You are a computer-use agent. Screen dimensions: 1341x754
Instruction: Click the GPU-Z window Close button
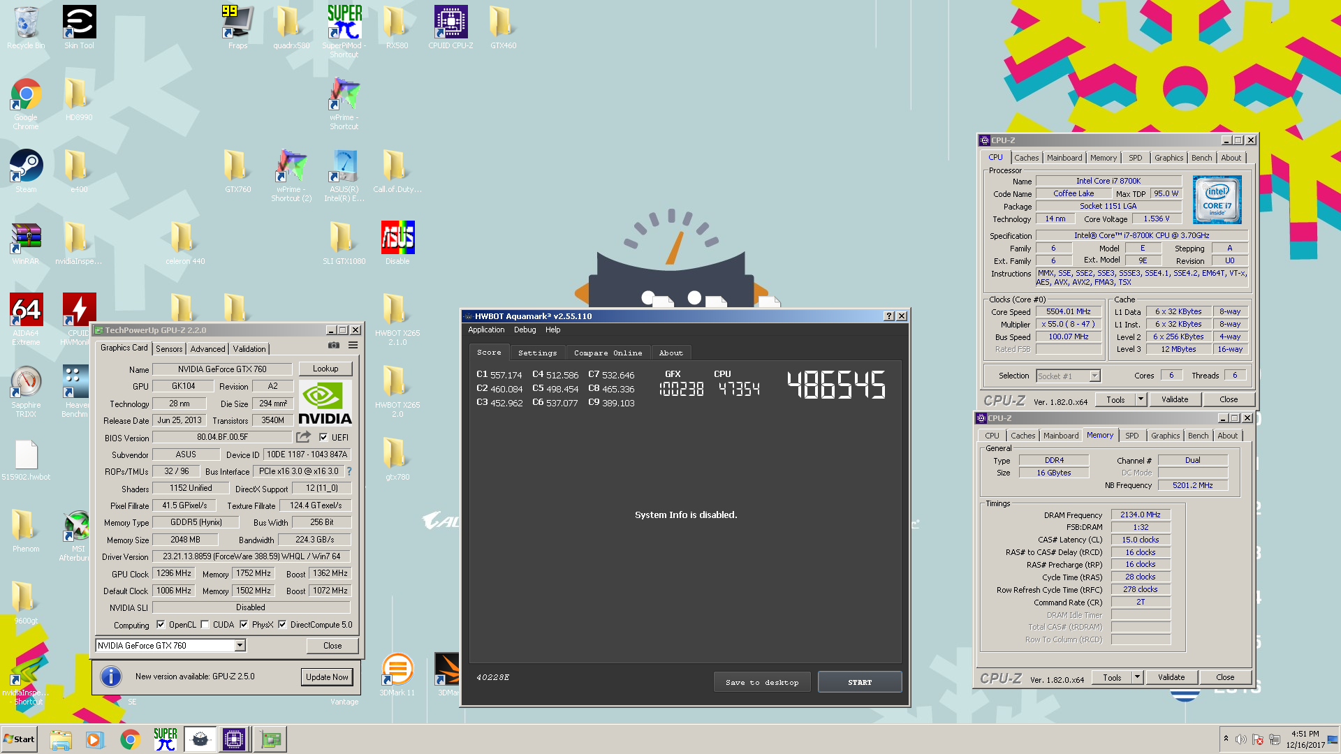332,646
